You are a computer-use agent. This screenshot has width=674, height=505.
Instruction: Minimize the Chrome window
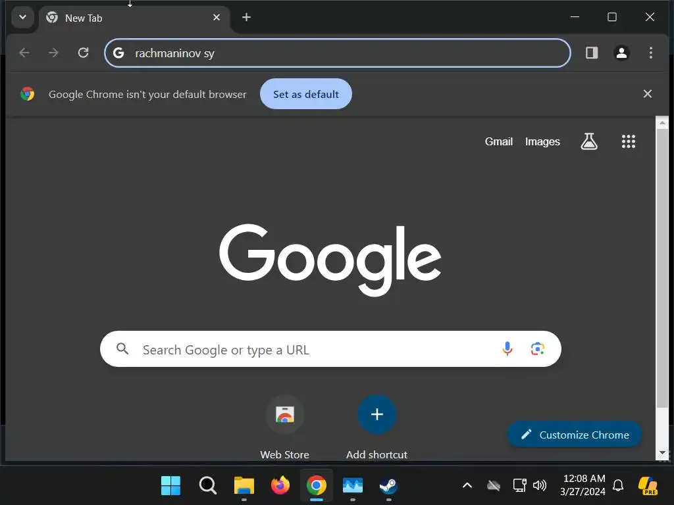(575, 17)
